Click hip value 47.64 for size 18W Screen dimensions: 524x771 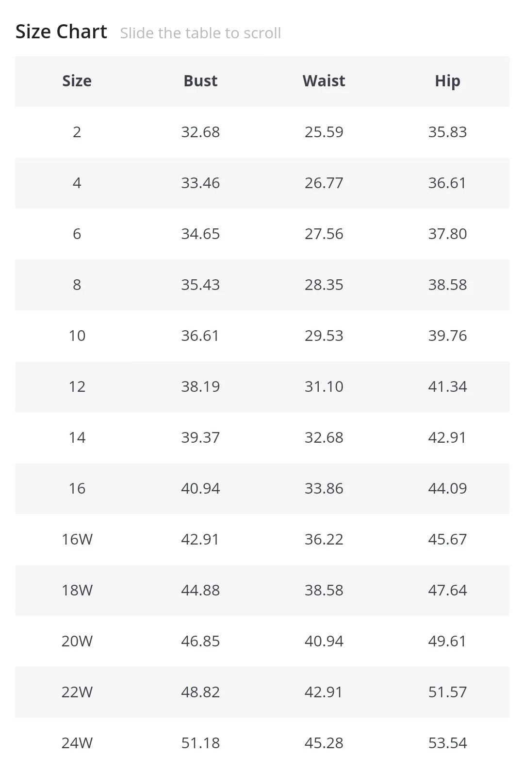(447, 590)
